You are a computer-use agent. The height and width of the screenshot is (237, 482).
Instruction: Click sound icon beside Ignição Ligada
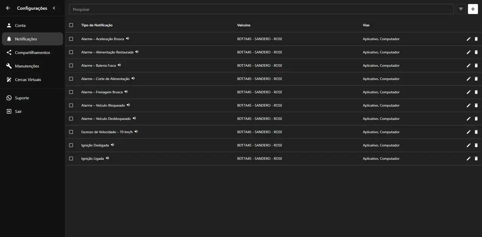(107, 158)
